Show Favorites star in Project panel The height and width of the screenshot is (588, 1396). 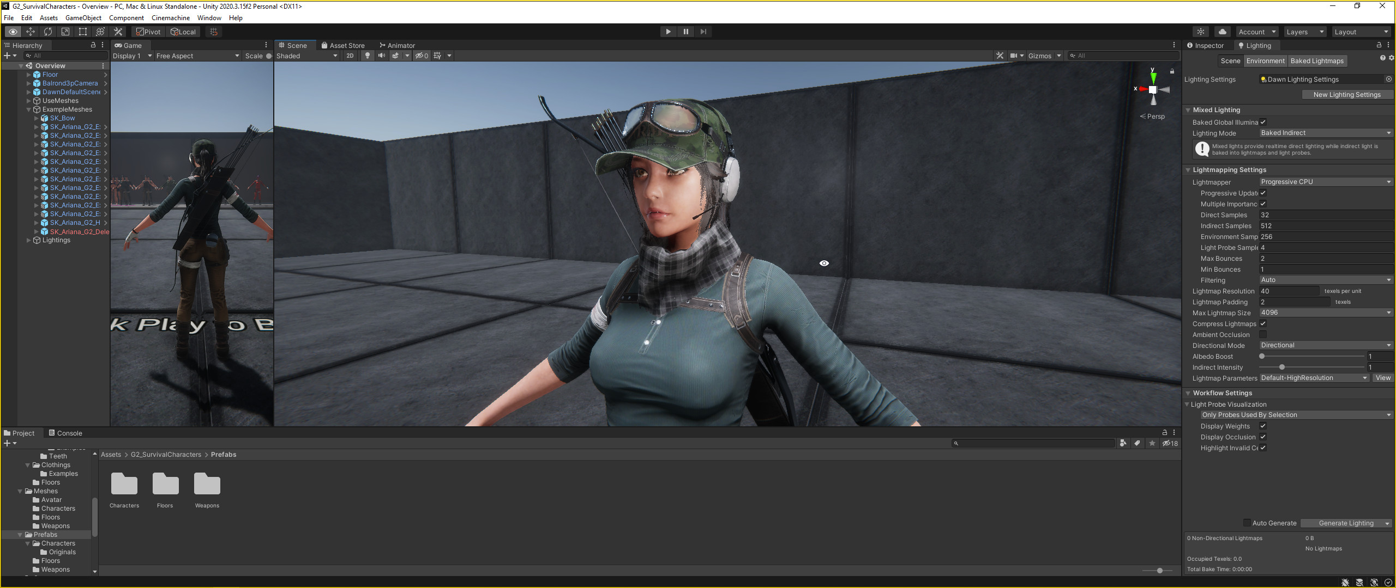pos(1152,443)
